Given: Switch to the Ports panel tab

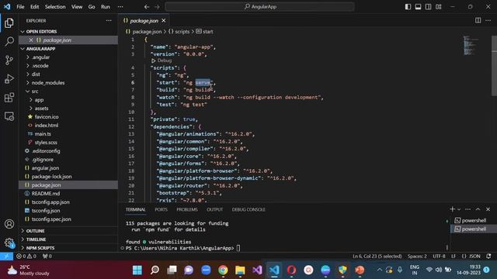Looking at the screenshot, I should pyautogui.click(x=161, y=209).
